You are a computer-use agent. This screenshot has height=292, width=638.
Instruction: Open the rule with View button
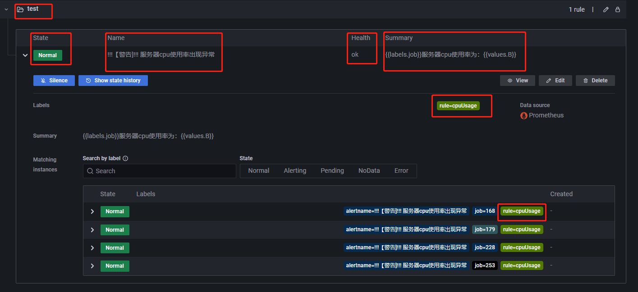[517, 81]
